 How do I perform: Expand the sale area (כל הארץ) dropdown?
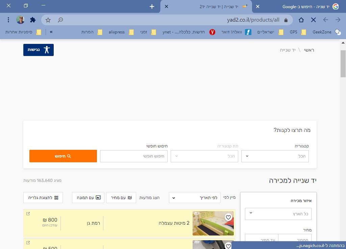point(278,214)
